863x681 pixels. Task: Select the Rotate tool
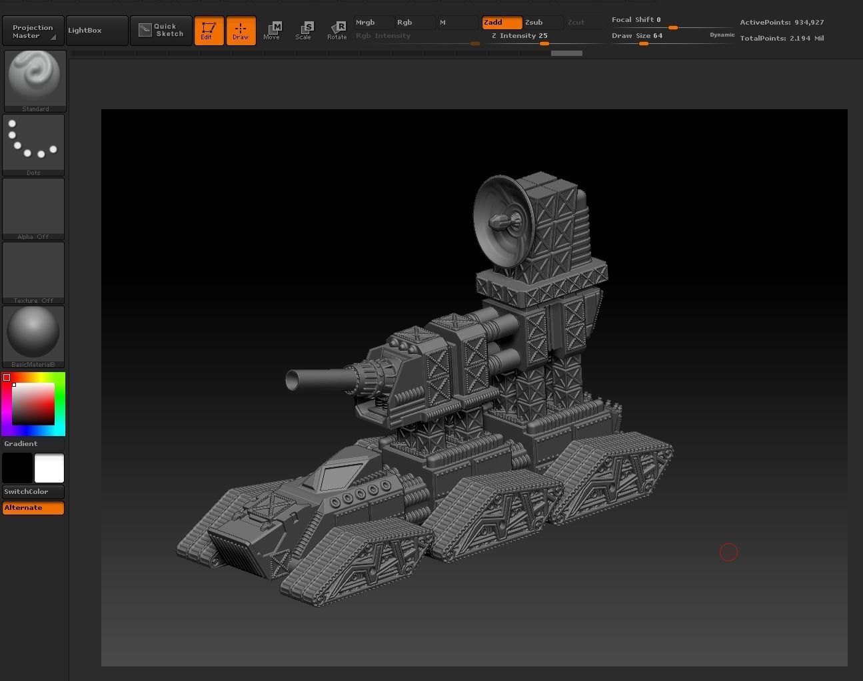337,31
